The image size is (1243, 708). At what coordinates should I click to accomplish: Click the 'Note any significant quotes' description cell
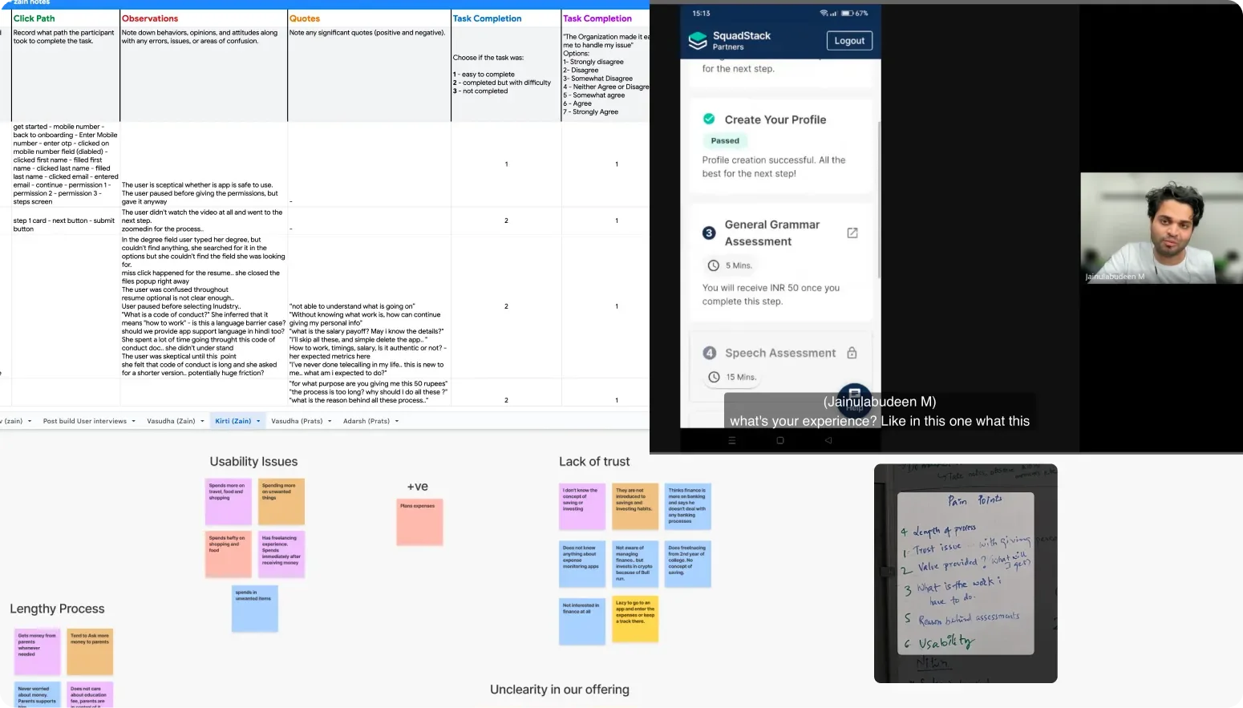(x=369, y=74)
